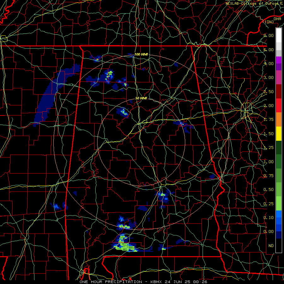
Task: Pick the yellow swatch beside 1.50
Action: 279,133
